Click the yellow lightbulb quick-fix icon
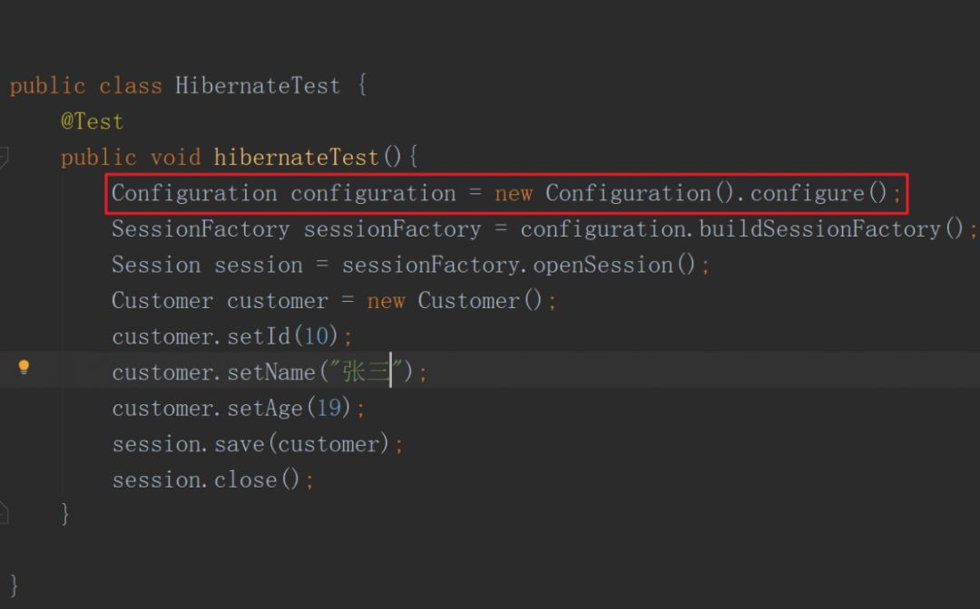Image resolution: width=980 pixels, height=609 pixels. click(x=24, y=367)
